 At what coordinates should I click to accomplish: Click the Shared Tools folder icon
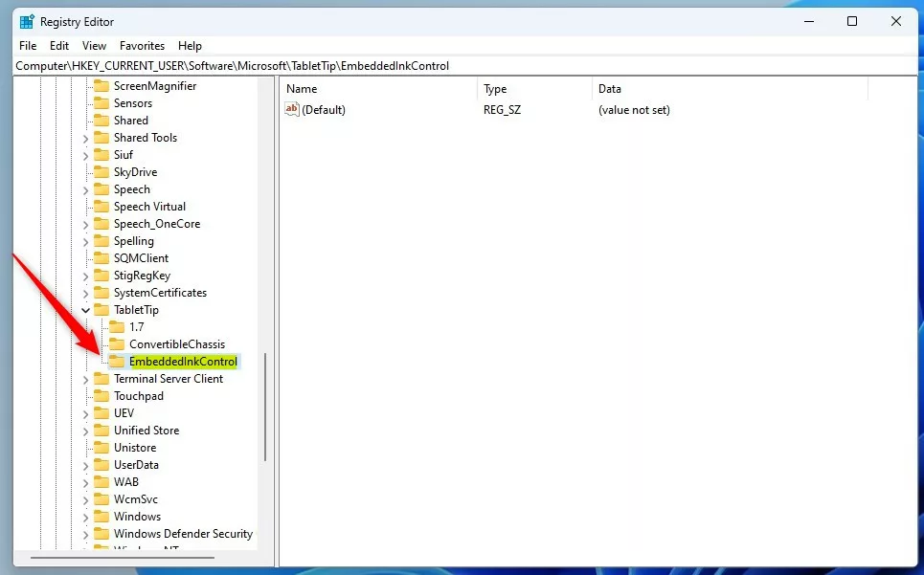tap(101, 138)
